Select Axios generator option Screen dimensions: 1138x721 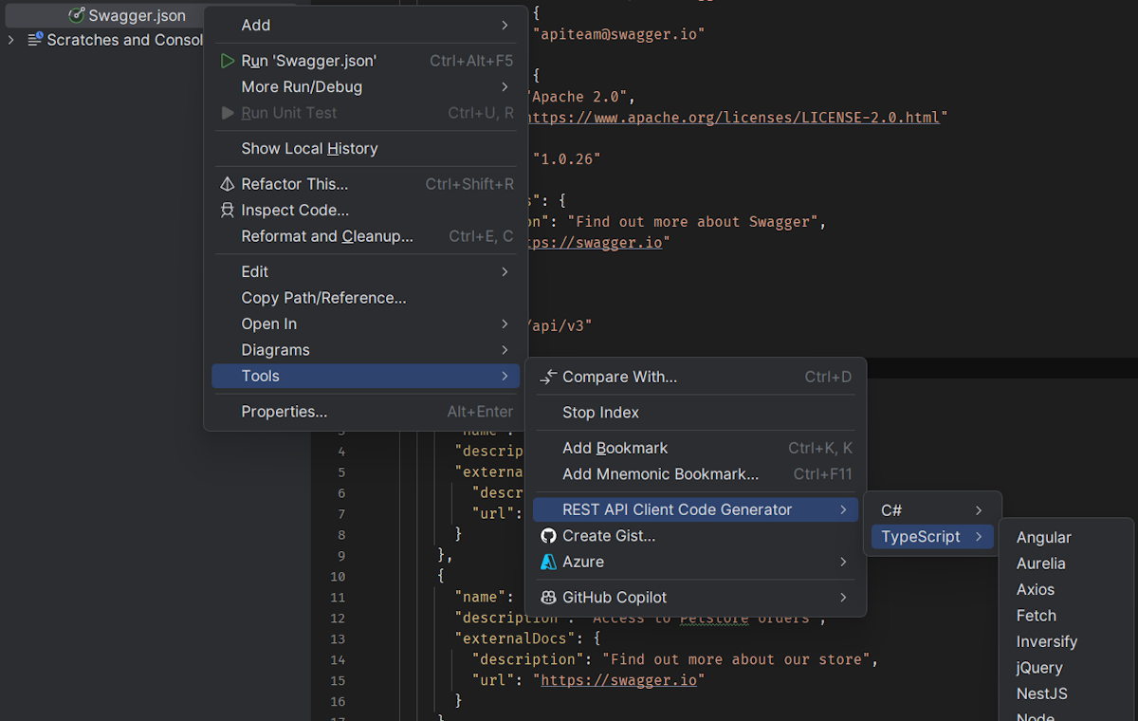coord(1036,589)
